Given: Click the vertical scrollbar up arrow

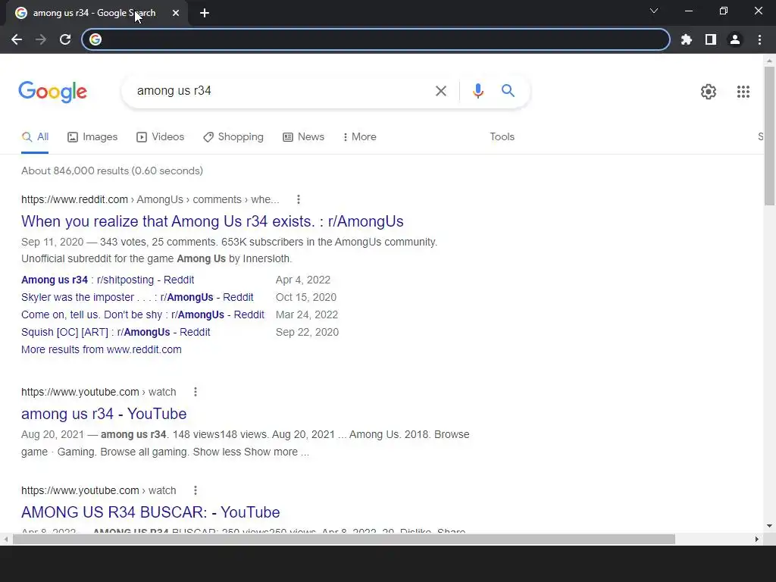Looking at the screenshot, I should point(769,61).
